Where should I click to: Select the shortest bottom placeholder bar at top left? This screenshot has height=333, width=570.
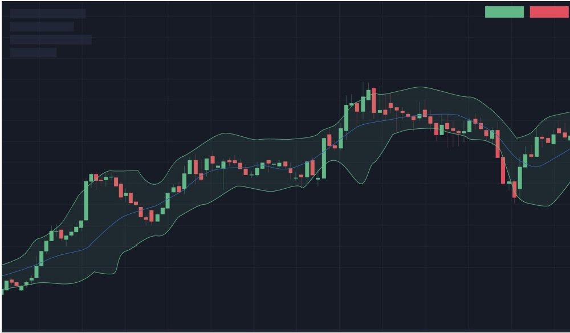point(33,52)
